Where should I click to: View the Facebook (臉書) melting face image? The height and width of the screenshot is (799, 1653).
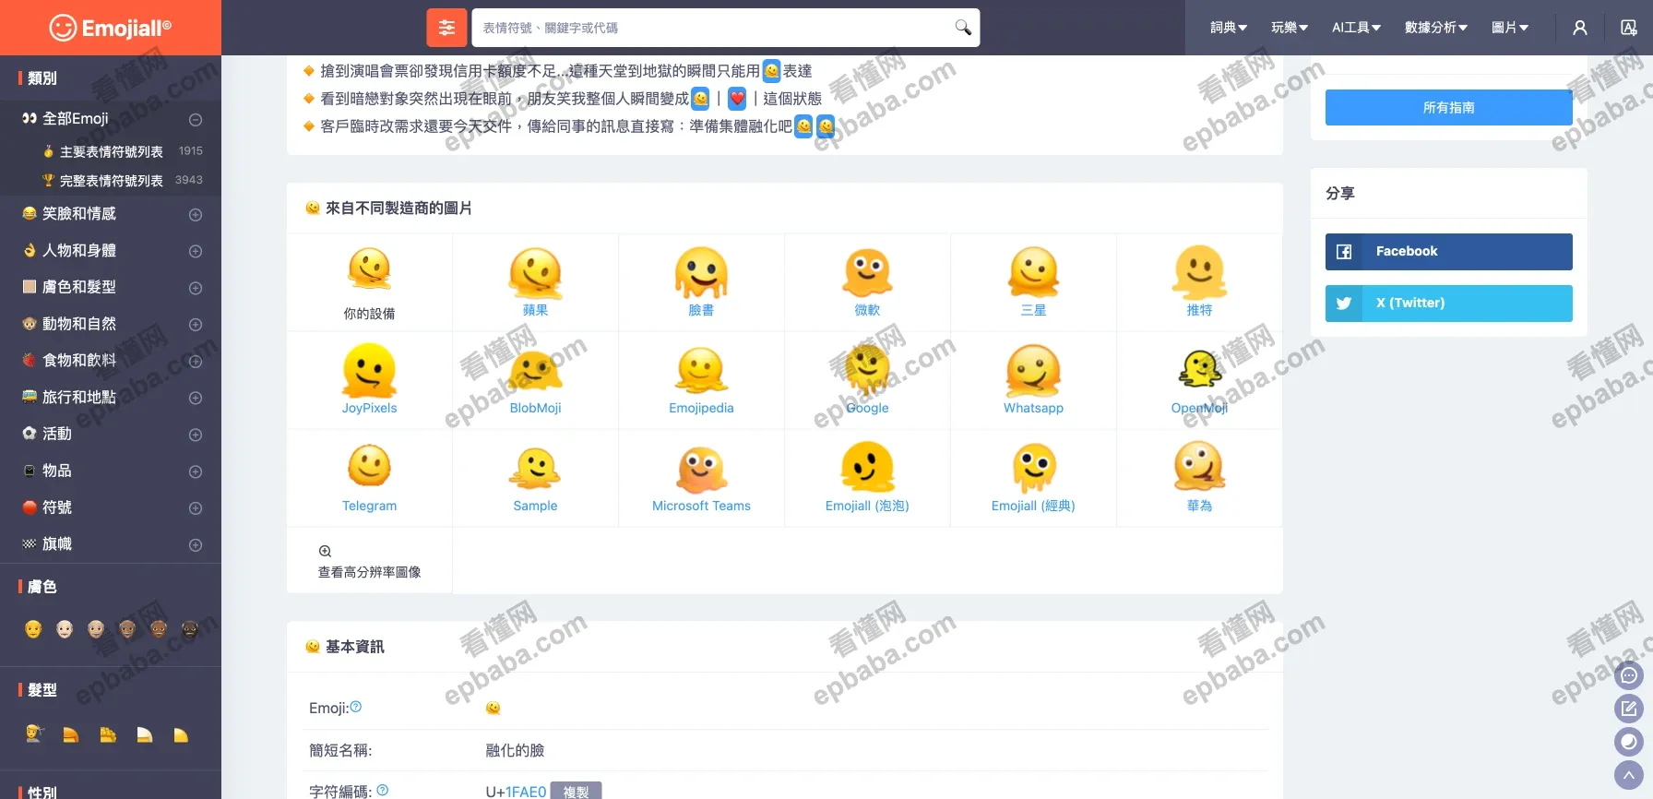(x=701, y=273)
